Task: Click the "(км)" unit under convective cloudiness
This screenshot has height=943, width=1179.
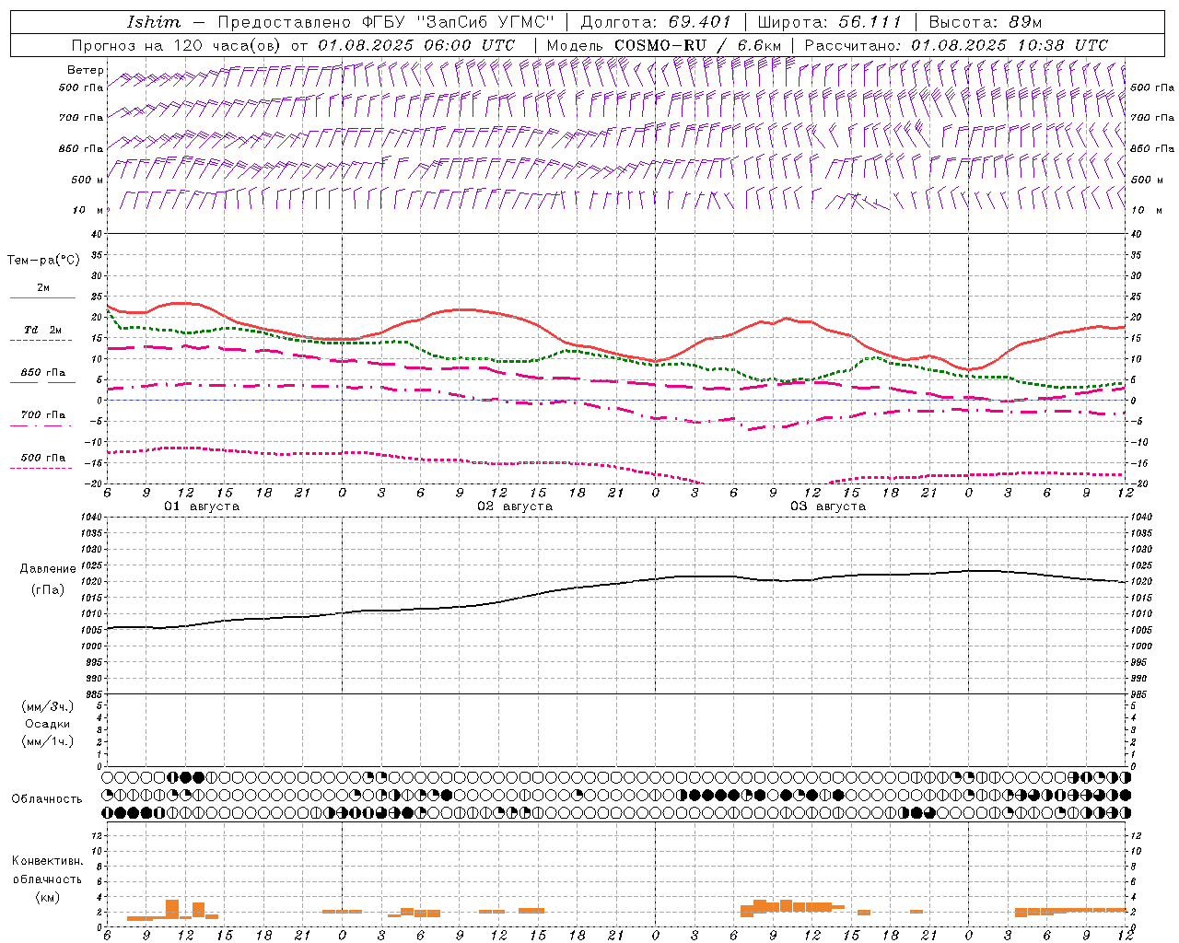Action: [x=47, y=897]
